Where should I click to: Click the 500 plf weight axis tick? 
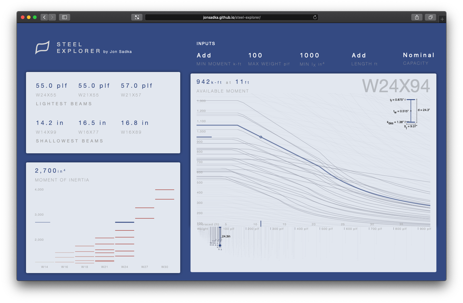coord(326,229)
